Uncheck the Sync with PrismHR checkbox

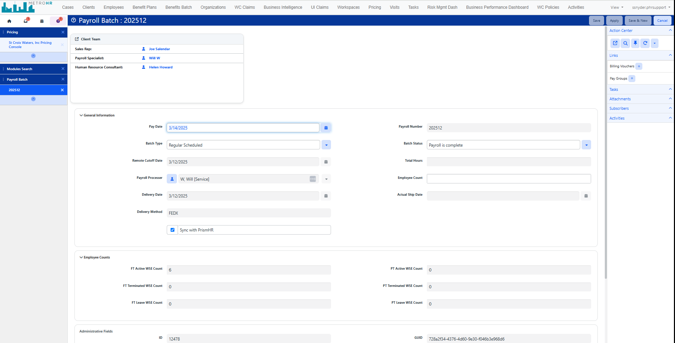tap(172, 230)
